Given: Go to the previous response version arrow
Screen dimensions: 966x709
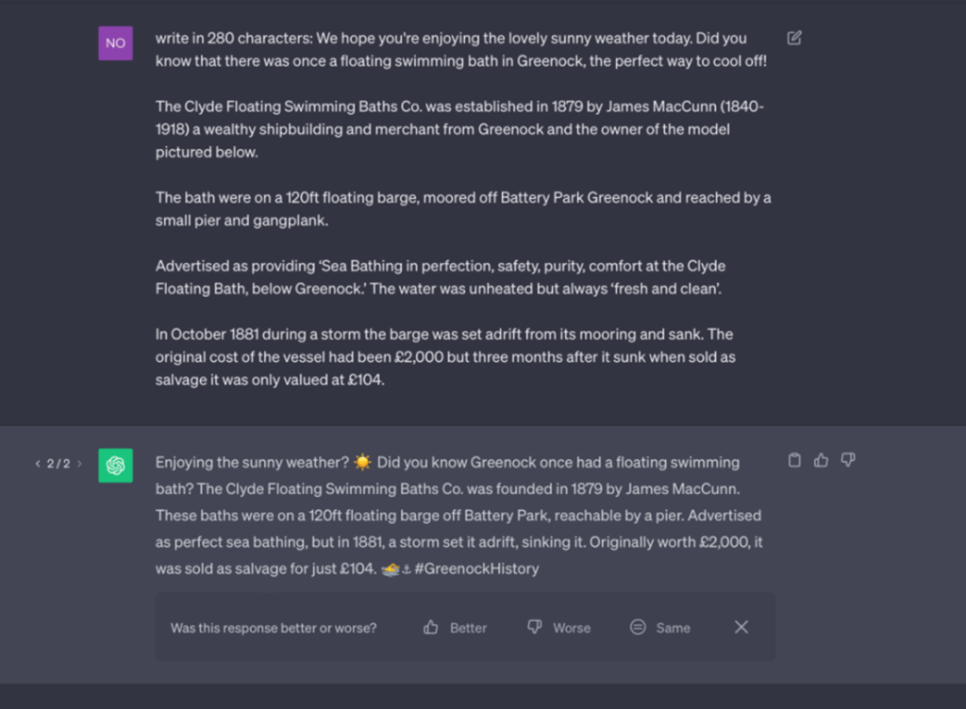Looking at the screenshot, I should (x=38, y=464).
